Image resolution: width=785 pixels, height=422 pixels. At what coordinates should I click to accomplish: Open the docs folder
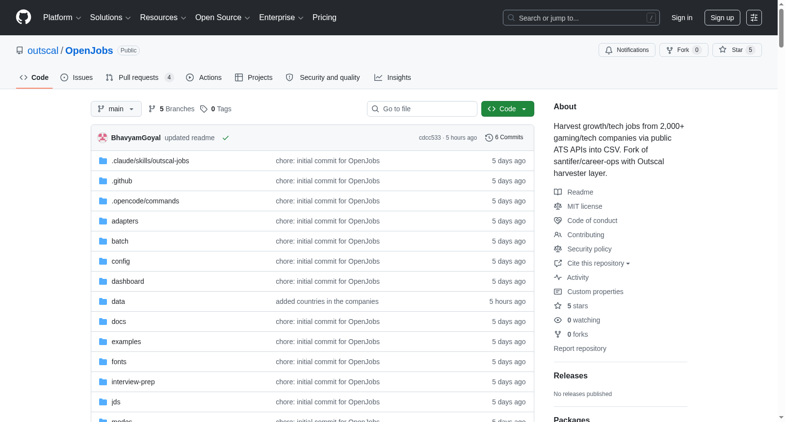pyautogui.click(x=119, y=322)
